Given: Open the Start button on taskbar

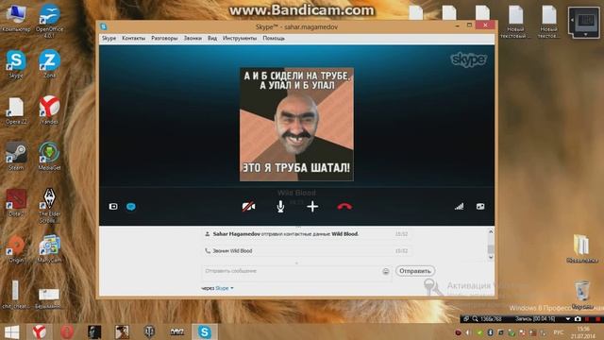Looking at the screenshot, I should click(11, 331).
